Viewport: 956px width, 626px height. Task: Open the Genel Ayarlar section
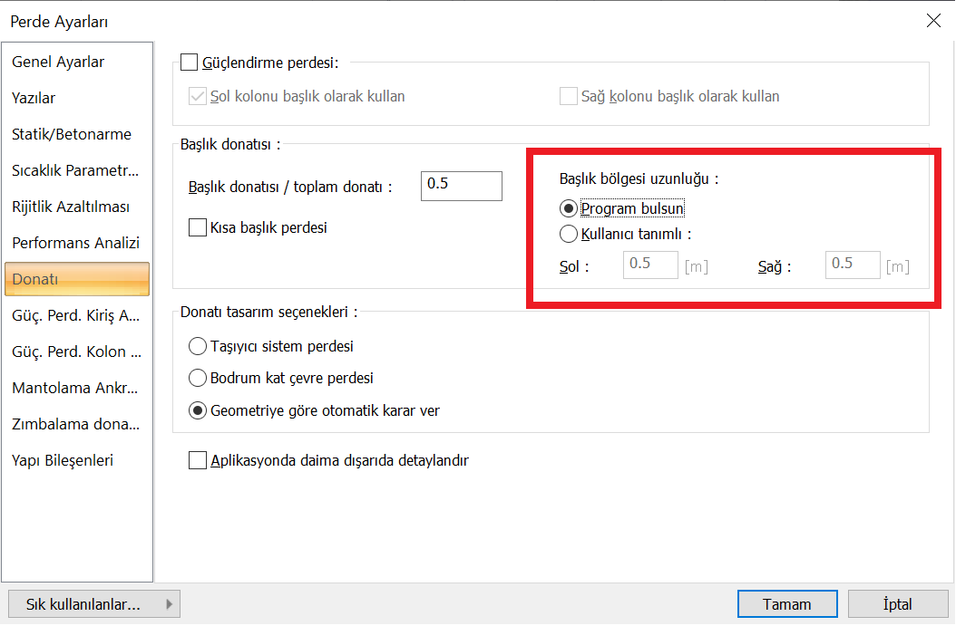coord(58,63)
